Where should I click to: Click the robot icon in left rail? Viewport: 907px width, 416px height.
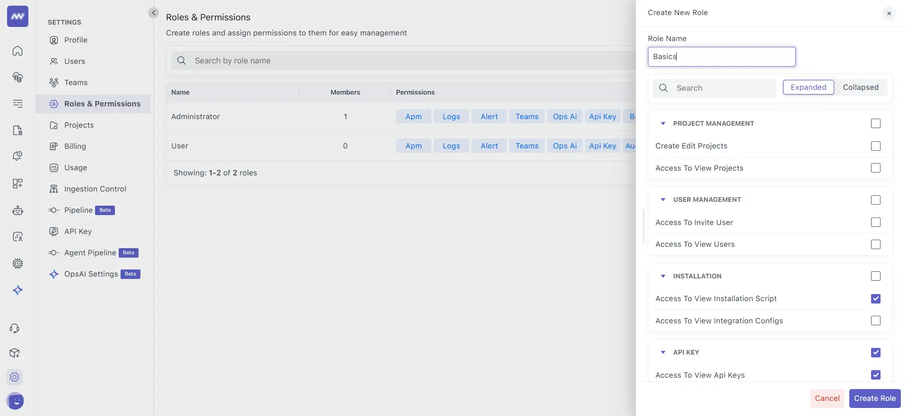click(17, 210)
